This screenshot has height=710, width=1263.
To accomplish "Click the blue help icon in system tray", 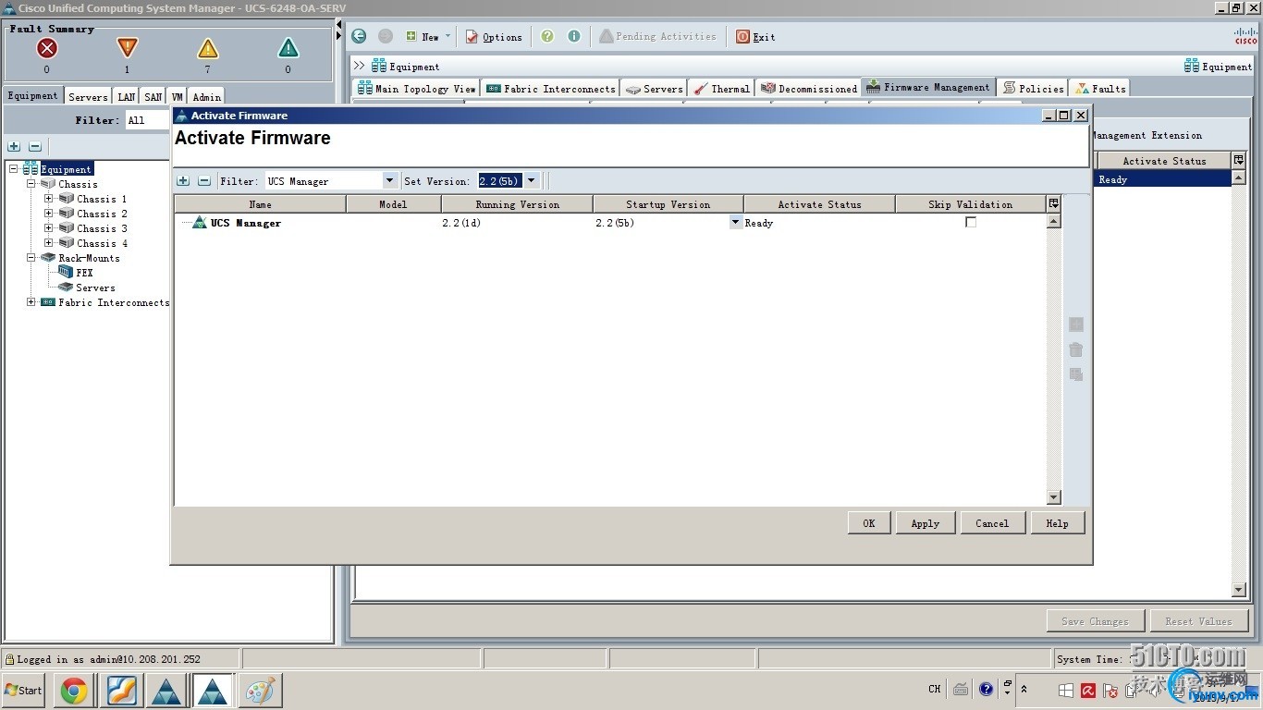I will click(987, 689).
